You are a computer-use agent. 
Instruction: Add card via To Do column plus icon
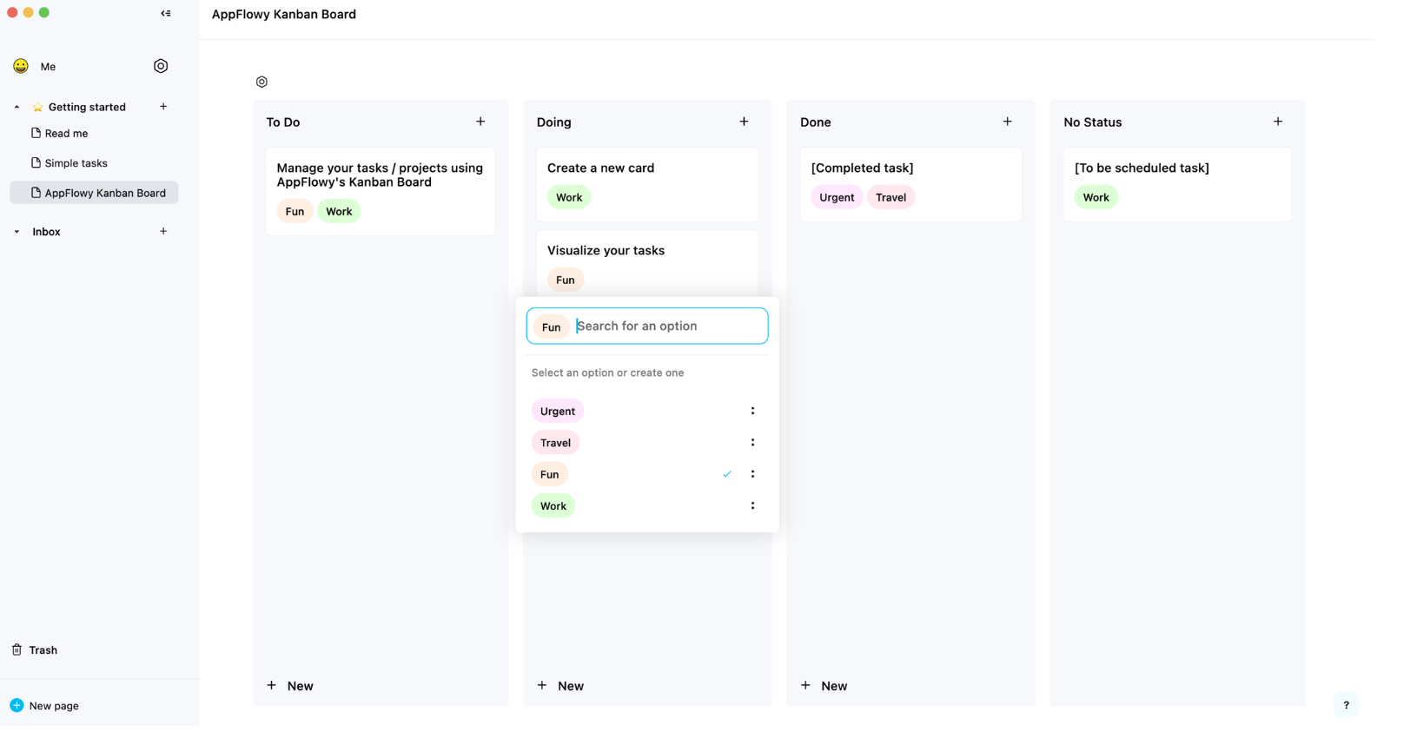pos(480,122)
